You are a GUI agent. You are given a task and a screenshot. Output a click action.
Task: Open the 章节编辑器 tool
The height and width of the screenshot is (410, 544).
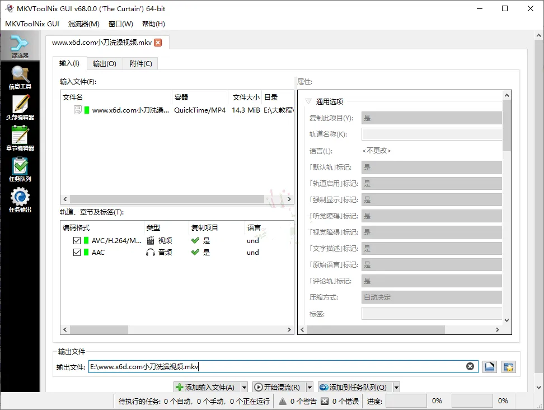[x=21, y=138]
